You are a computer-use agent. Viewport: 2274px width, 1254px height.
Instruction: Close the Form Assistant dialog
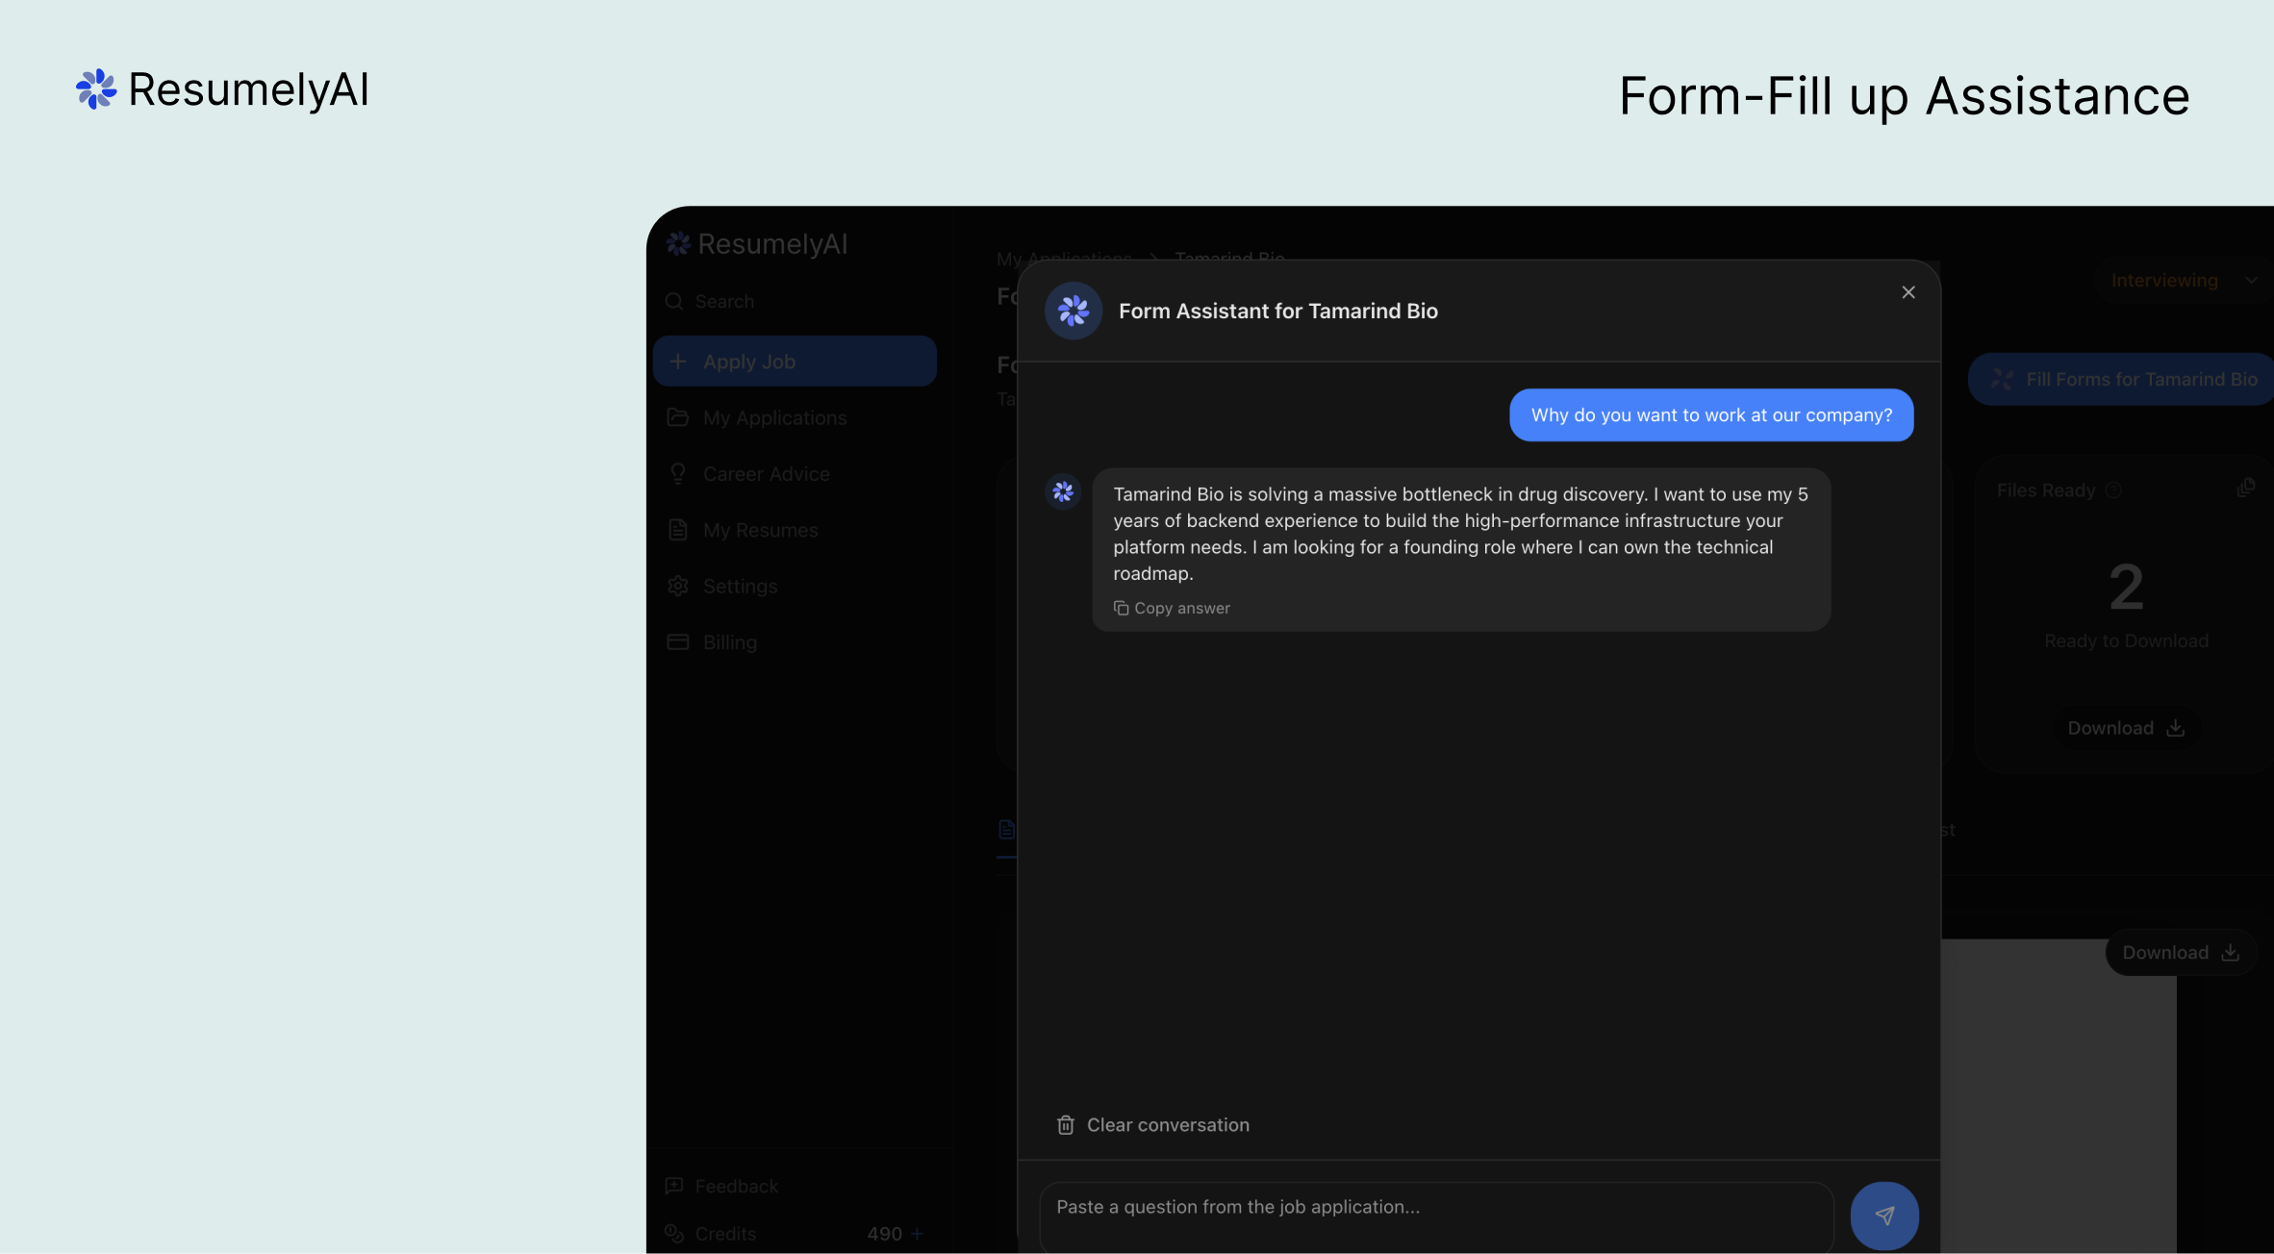click(x=1908, y=292)
